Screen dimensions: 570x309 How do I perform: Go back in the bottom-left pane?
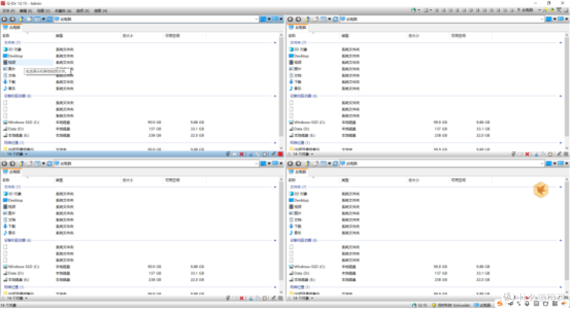[4, 163]
